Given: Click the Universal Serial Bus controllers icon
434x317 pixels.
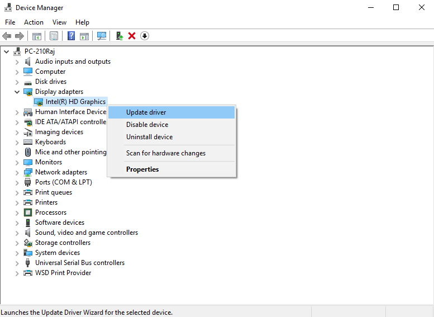Looking at the screenshot, I should (28, 263).
